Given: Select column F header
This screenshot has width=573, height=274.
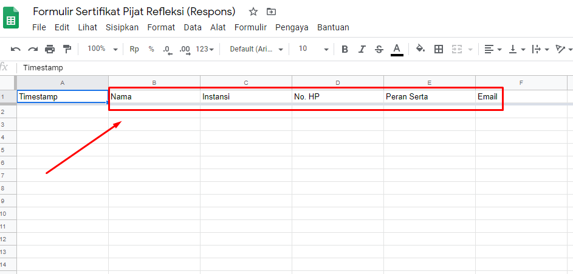Looking at the screenshot, I should coord(521,82).
